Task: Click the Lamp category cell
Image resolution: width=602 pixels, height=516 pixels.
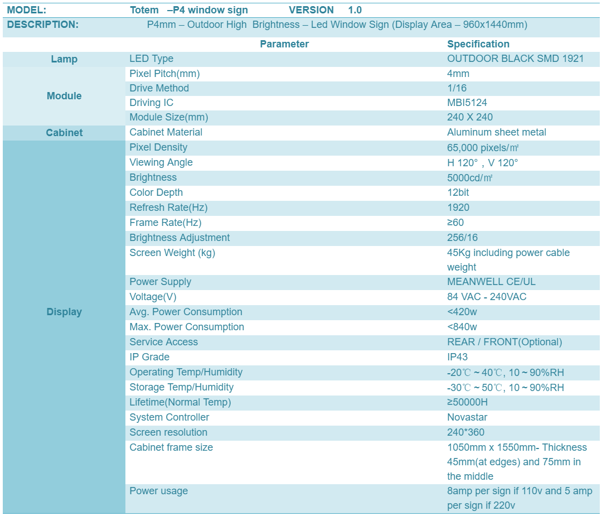Action: pos(64,59)
